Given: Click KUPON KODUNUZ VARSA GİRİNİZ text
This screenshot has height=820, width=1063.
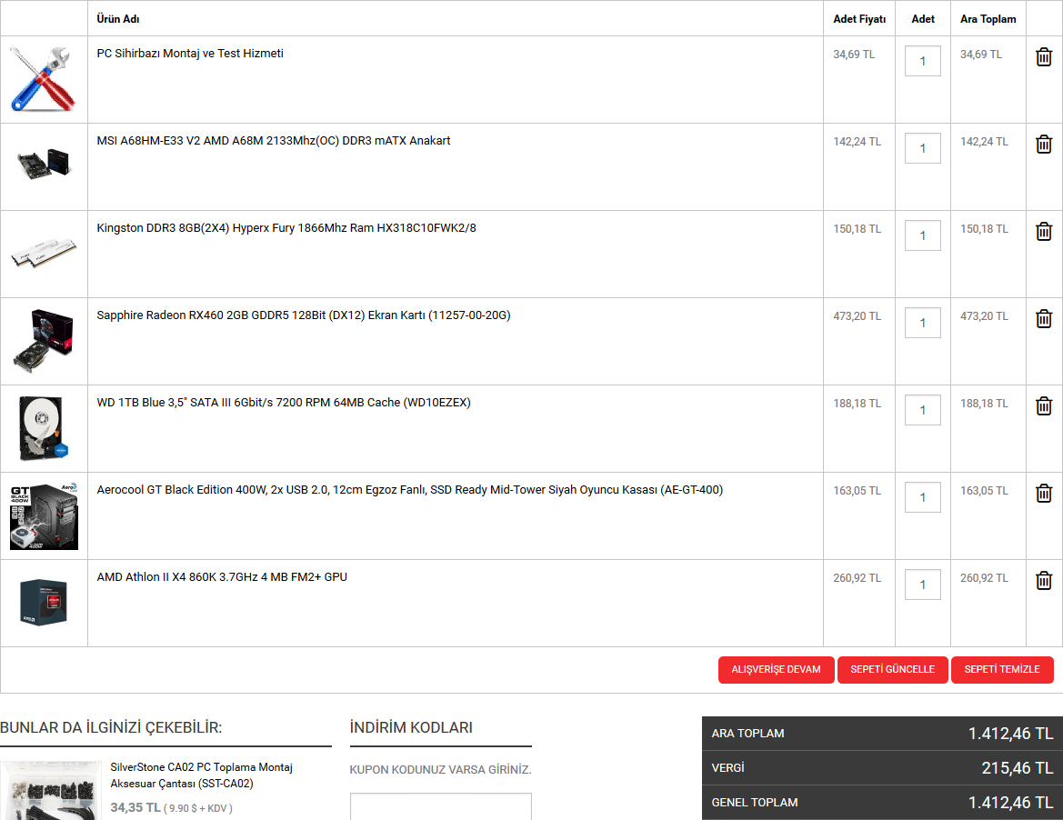Looking at the screenshot, I should coord(441,770).
